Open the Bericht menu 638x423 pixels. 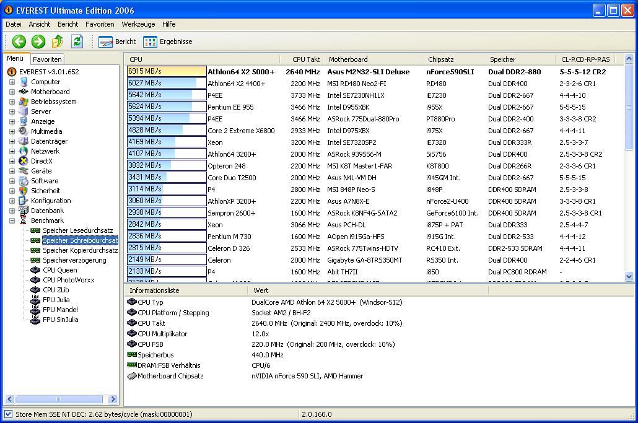(68, 24)
